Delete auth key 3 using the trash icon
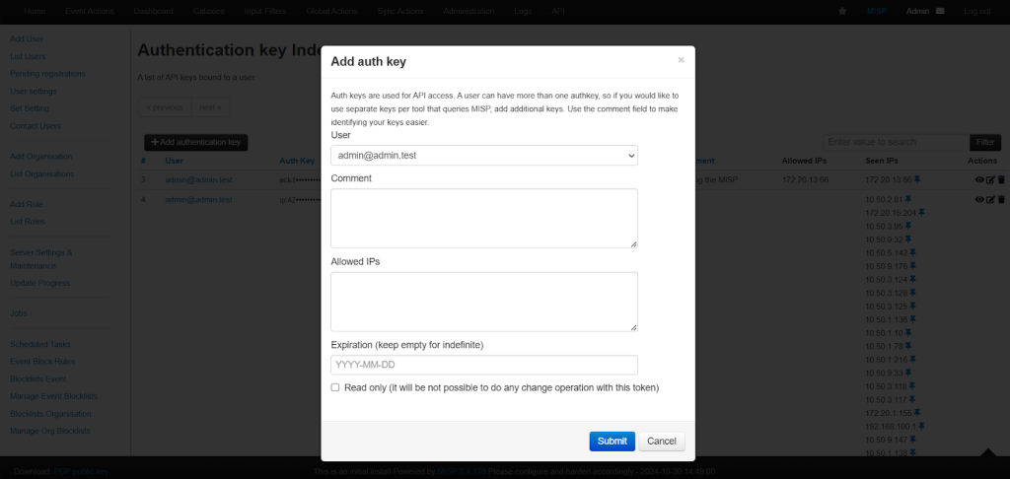1010x479 pixels. pos(1001,179)
